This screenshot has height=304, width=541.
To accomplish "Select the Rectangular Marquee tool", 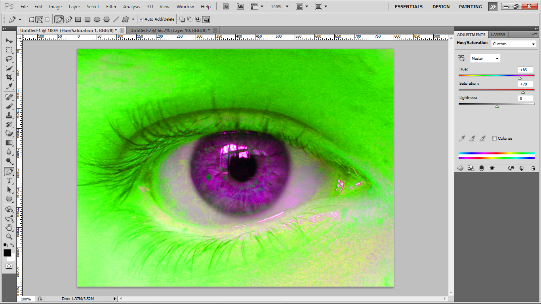I will coord(9,50).
